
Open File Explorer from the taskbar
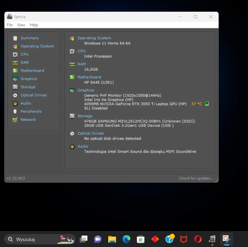(x=112, y=239)
